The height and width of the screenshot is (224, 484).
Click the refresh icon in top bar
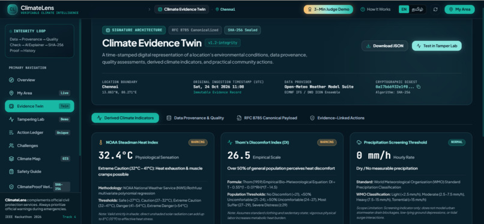(x=435, y=9)
